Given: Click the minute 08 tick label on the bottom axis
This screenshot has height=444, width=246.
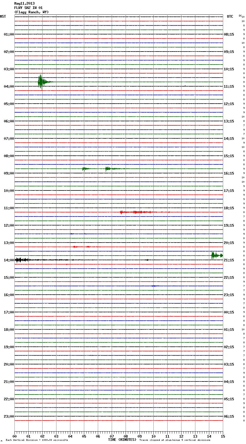Looking at the screenshot, I should coord(126,436).
